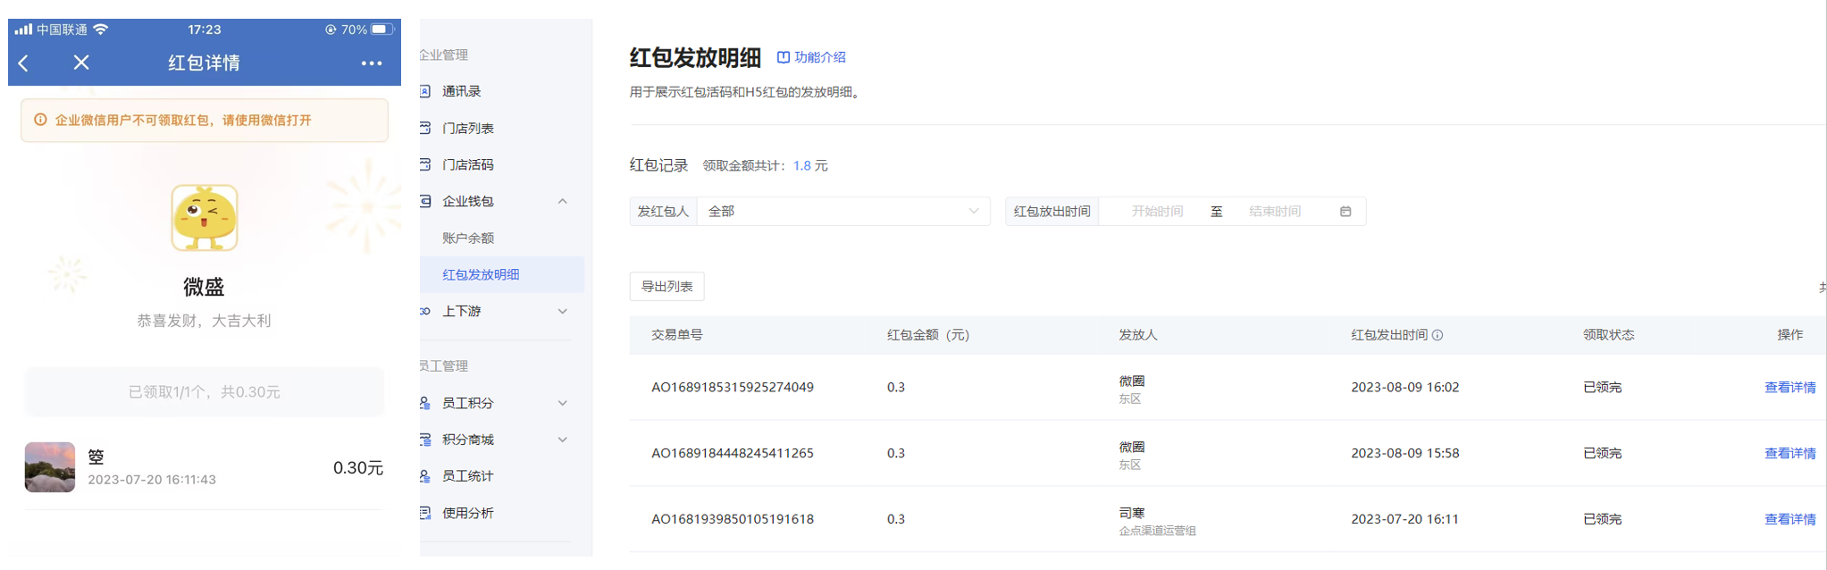Click transaction number AO1681939850105191618

click(x=733, y=519)
